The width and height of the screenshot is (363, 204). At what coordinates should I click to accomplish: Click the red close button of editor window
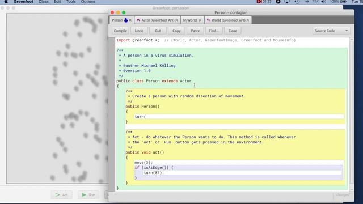click(x=112, y=12)
